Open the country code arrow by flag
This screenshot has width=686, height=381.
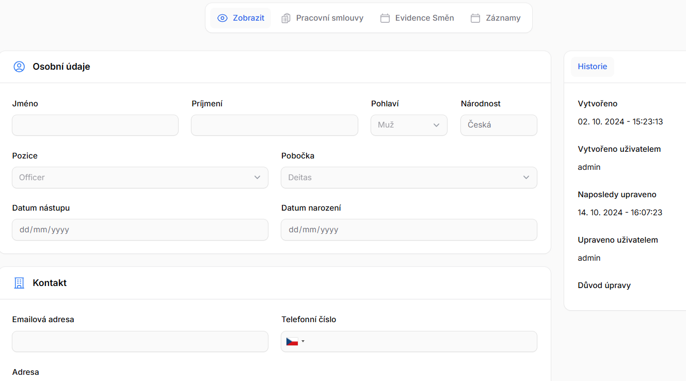coord(303,341)
